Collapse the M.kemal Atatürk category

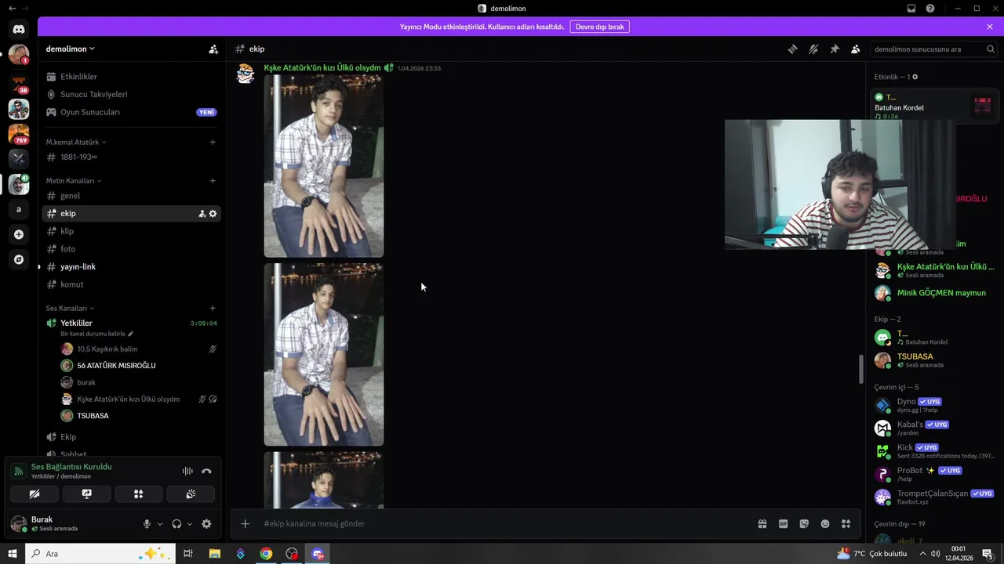[76, 142]
